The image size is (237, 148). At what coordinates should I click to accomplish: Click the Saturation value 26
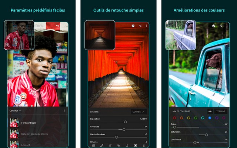(x=226, y=132)
